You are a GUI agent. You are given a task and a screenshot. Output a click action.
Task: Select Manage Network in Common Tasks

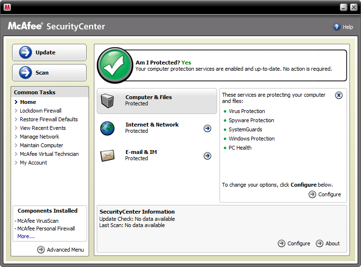pyautogui.click(x=39, y=137)
